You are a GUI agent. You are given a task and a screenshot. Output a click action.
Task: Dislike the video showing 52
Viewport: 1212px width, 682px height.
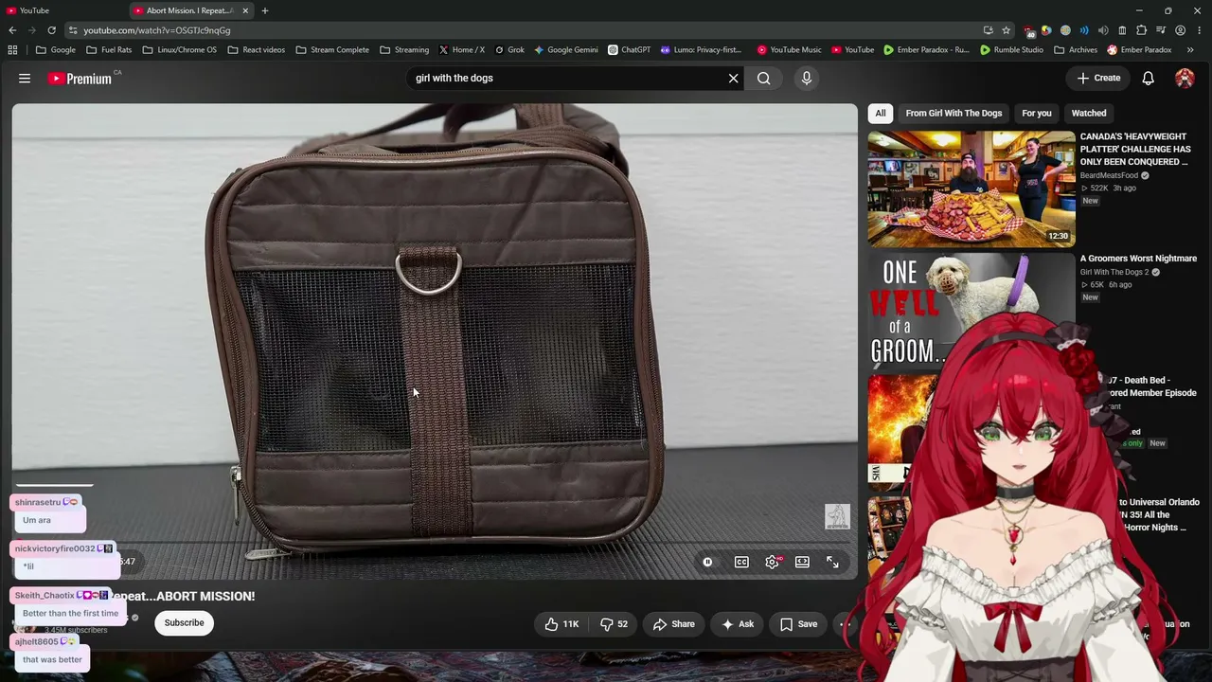[614, 624]
